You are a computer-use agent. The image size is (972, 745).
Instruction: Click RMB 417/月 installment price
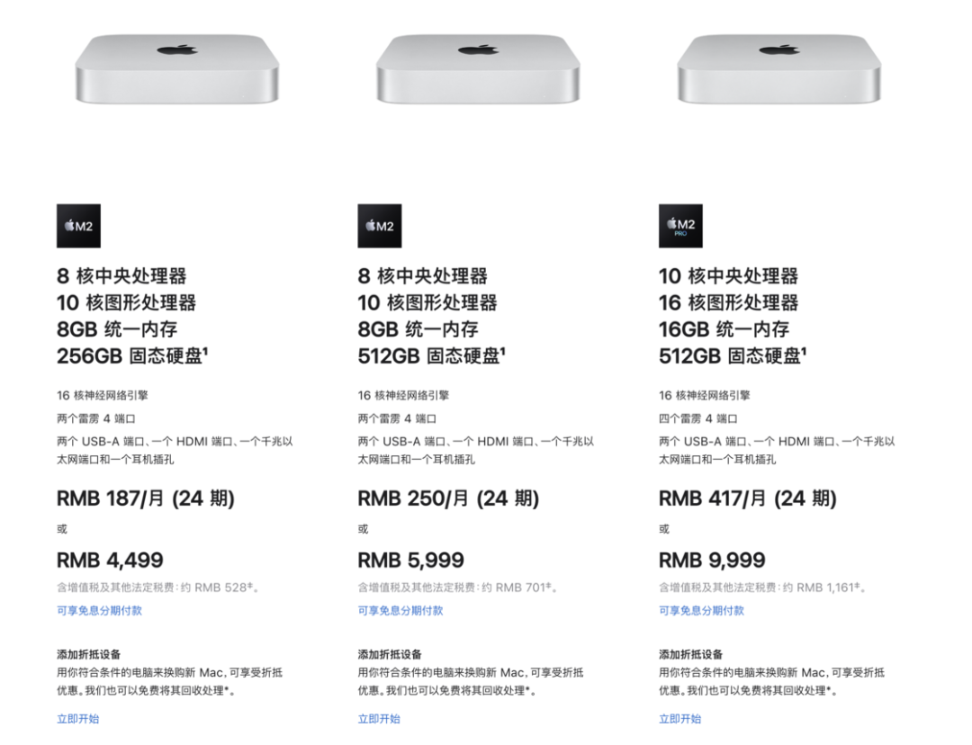[x=748, y=498]
